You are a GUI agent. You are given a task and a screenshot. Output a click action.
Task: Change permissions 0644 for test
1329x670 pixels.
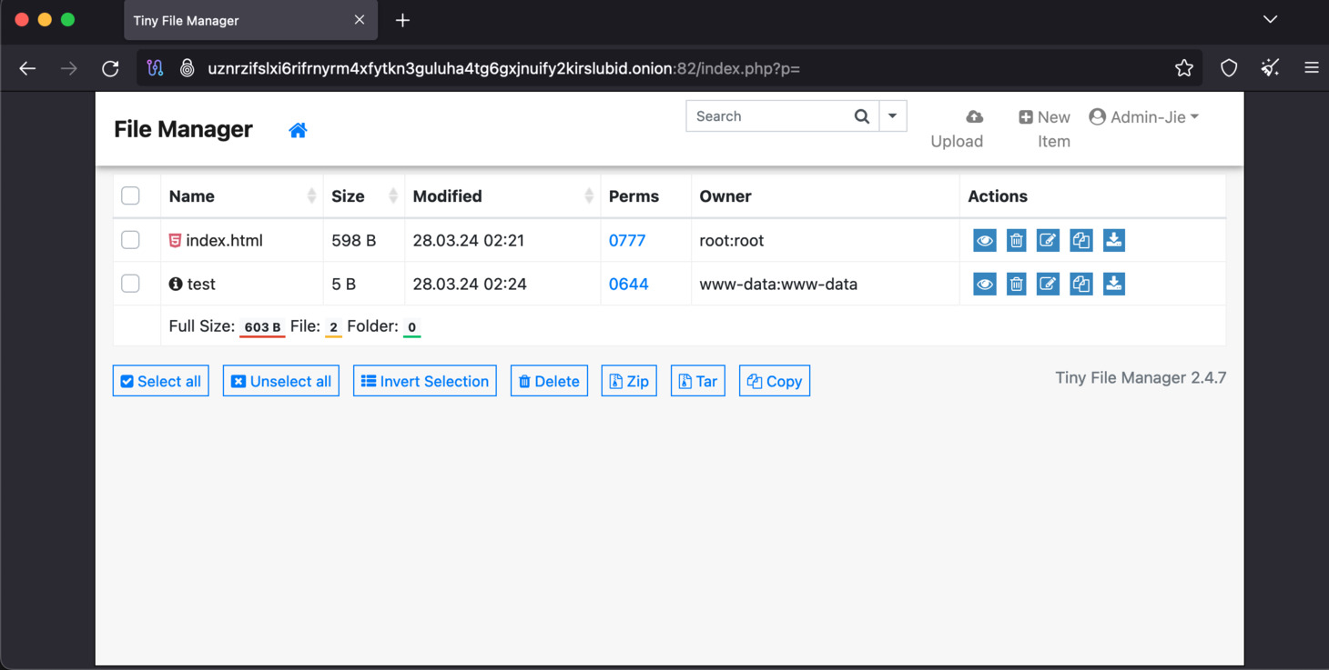click(x=628, y=285)
